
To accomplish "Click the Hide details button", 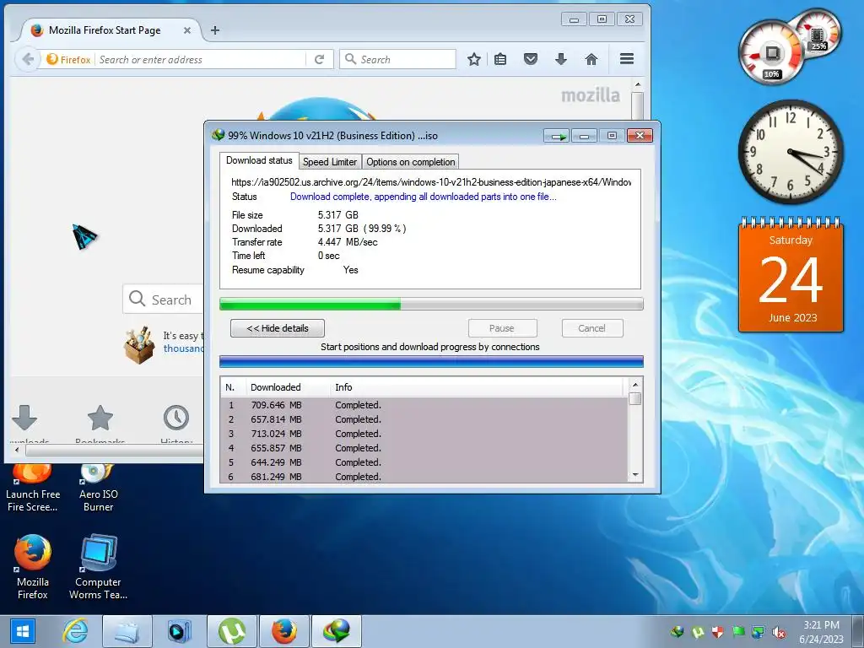I will (x=277, y=328).
